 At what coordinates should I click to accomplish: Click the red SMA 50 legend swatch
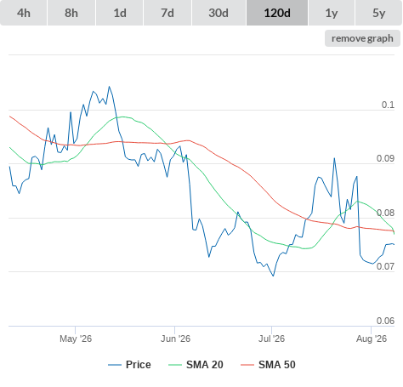coord(247,365)
